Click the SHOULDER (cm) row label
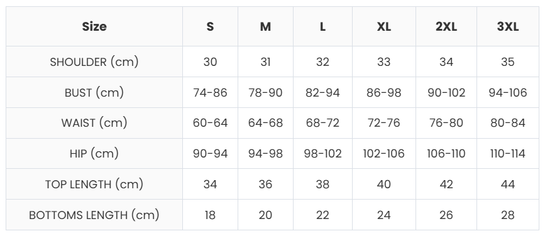This screenshot has width=545, height=236. click(x=94, y=62)
